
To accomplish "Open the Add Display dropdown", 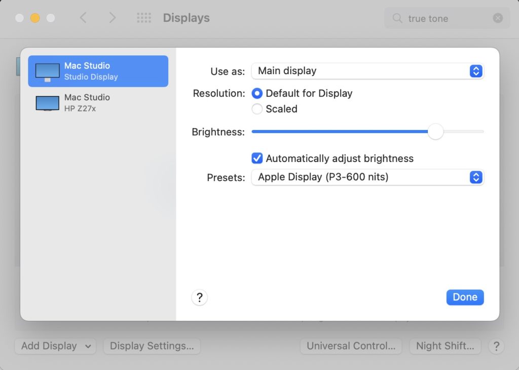I will tap(55, 346).
